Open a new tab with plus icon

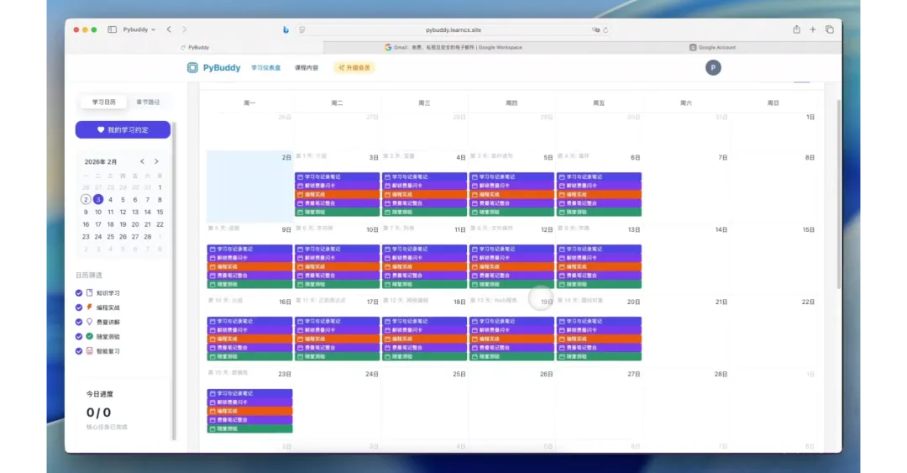[x=813, y=29]
